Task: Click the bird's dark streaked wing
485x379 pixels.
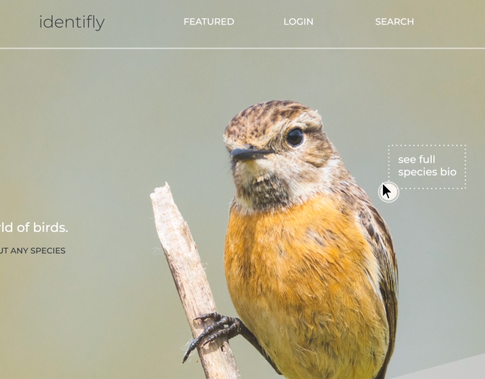Action: (379, 247)
